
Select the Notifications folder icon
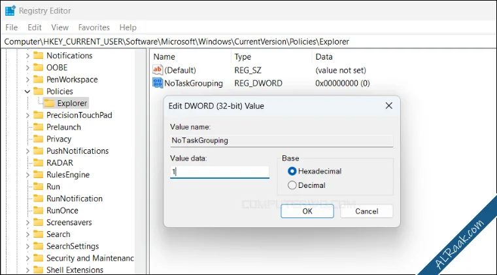39,56
